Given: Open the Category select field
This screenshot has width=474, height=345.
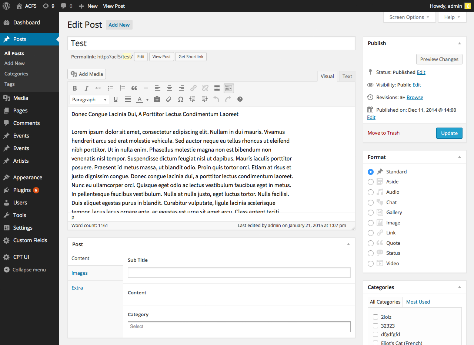Looking at the screenshot, I should click(x=239, y=327).
